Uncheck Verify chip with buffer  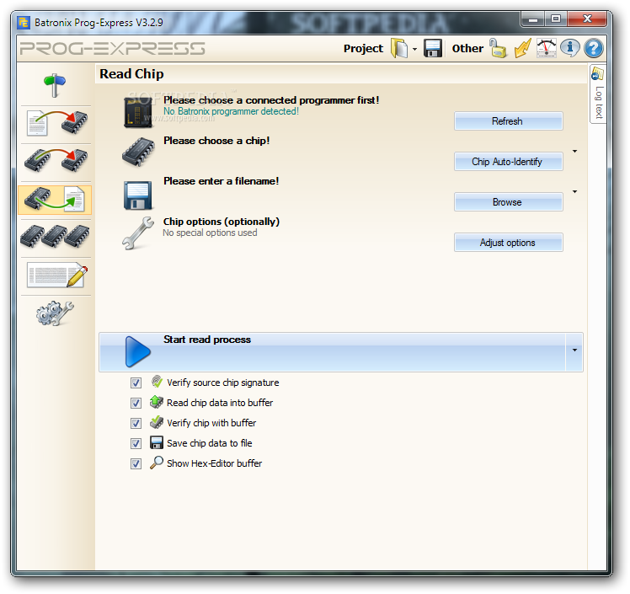click(x=136, y=423)
